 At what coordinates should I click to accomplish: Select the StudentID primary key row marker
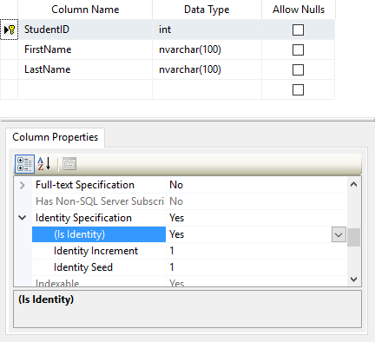10,30
